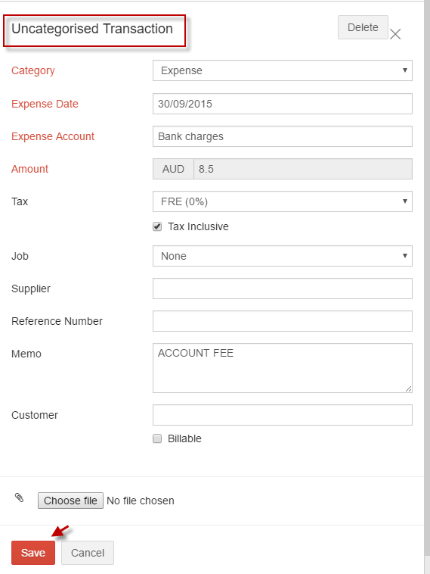430x574 pixels.
Task: Close the dialog with the X icon
Action: click(395, 34)
